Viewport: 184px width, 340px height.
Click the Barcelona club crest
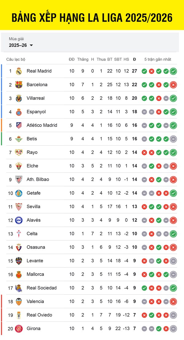[x=19, y=85]
